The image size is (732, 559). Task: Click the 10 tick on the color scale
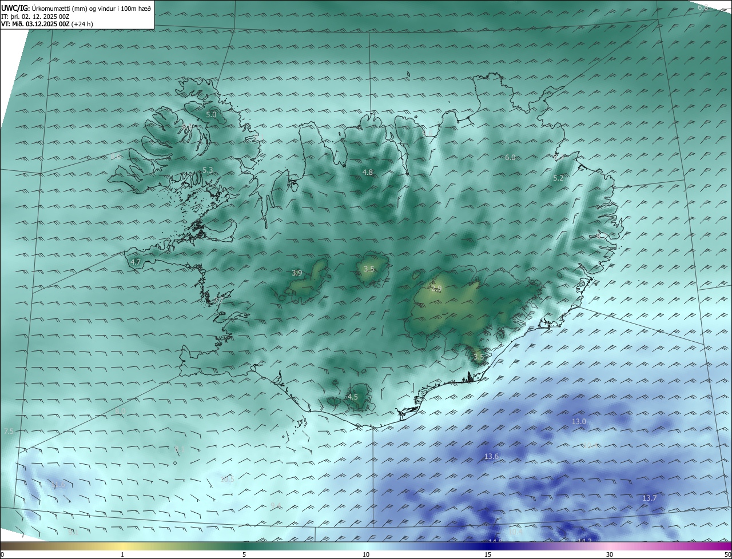[x=366, y=554]
